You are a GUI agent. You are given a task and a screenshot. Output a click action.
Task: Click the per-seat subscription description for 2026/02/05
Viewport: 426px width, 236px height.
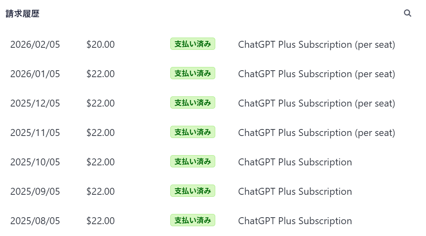[x=317, y=45]
